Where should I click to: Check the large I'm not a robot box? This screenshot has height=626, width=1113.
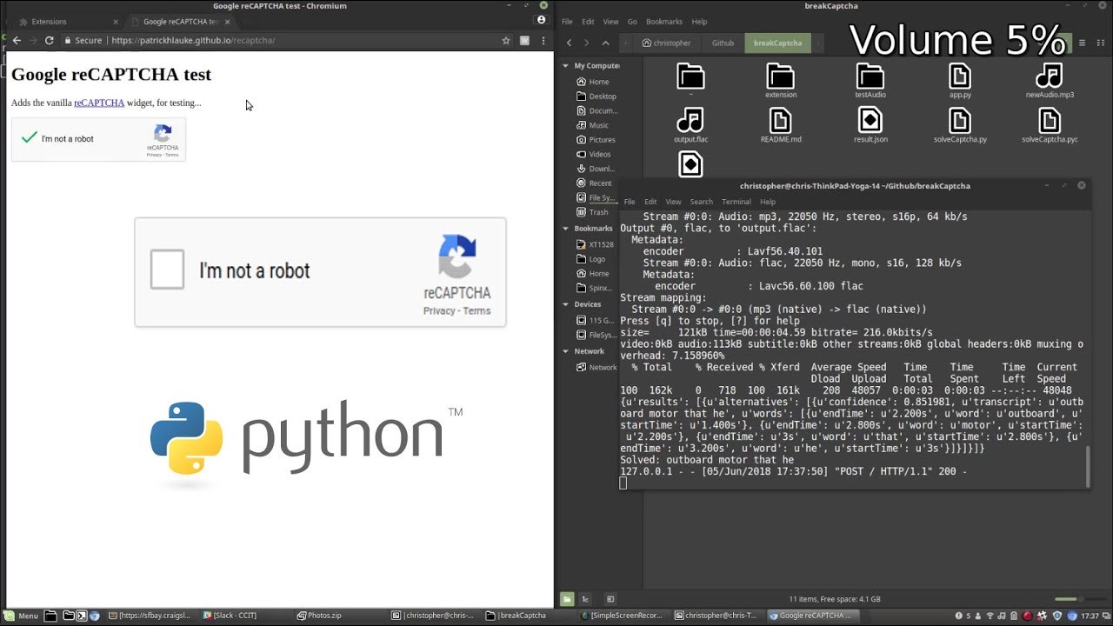click(x=167, y=270)
